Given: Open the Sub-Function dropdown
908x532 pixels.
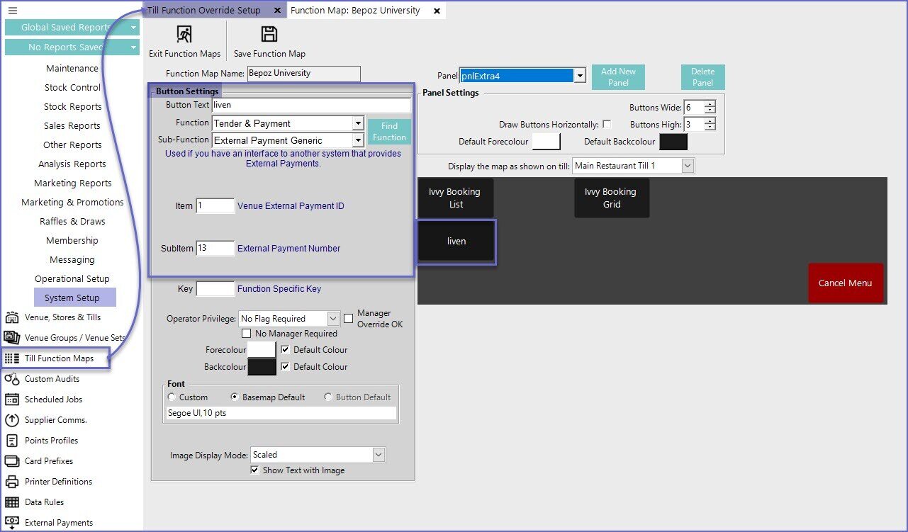Looking at the screenshot, I should pos(358,140).
